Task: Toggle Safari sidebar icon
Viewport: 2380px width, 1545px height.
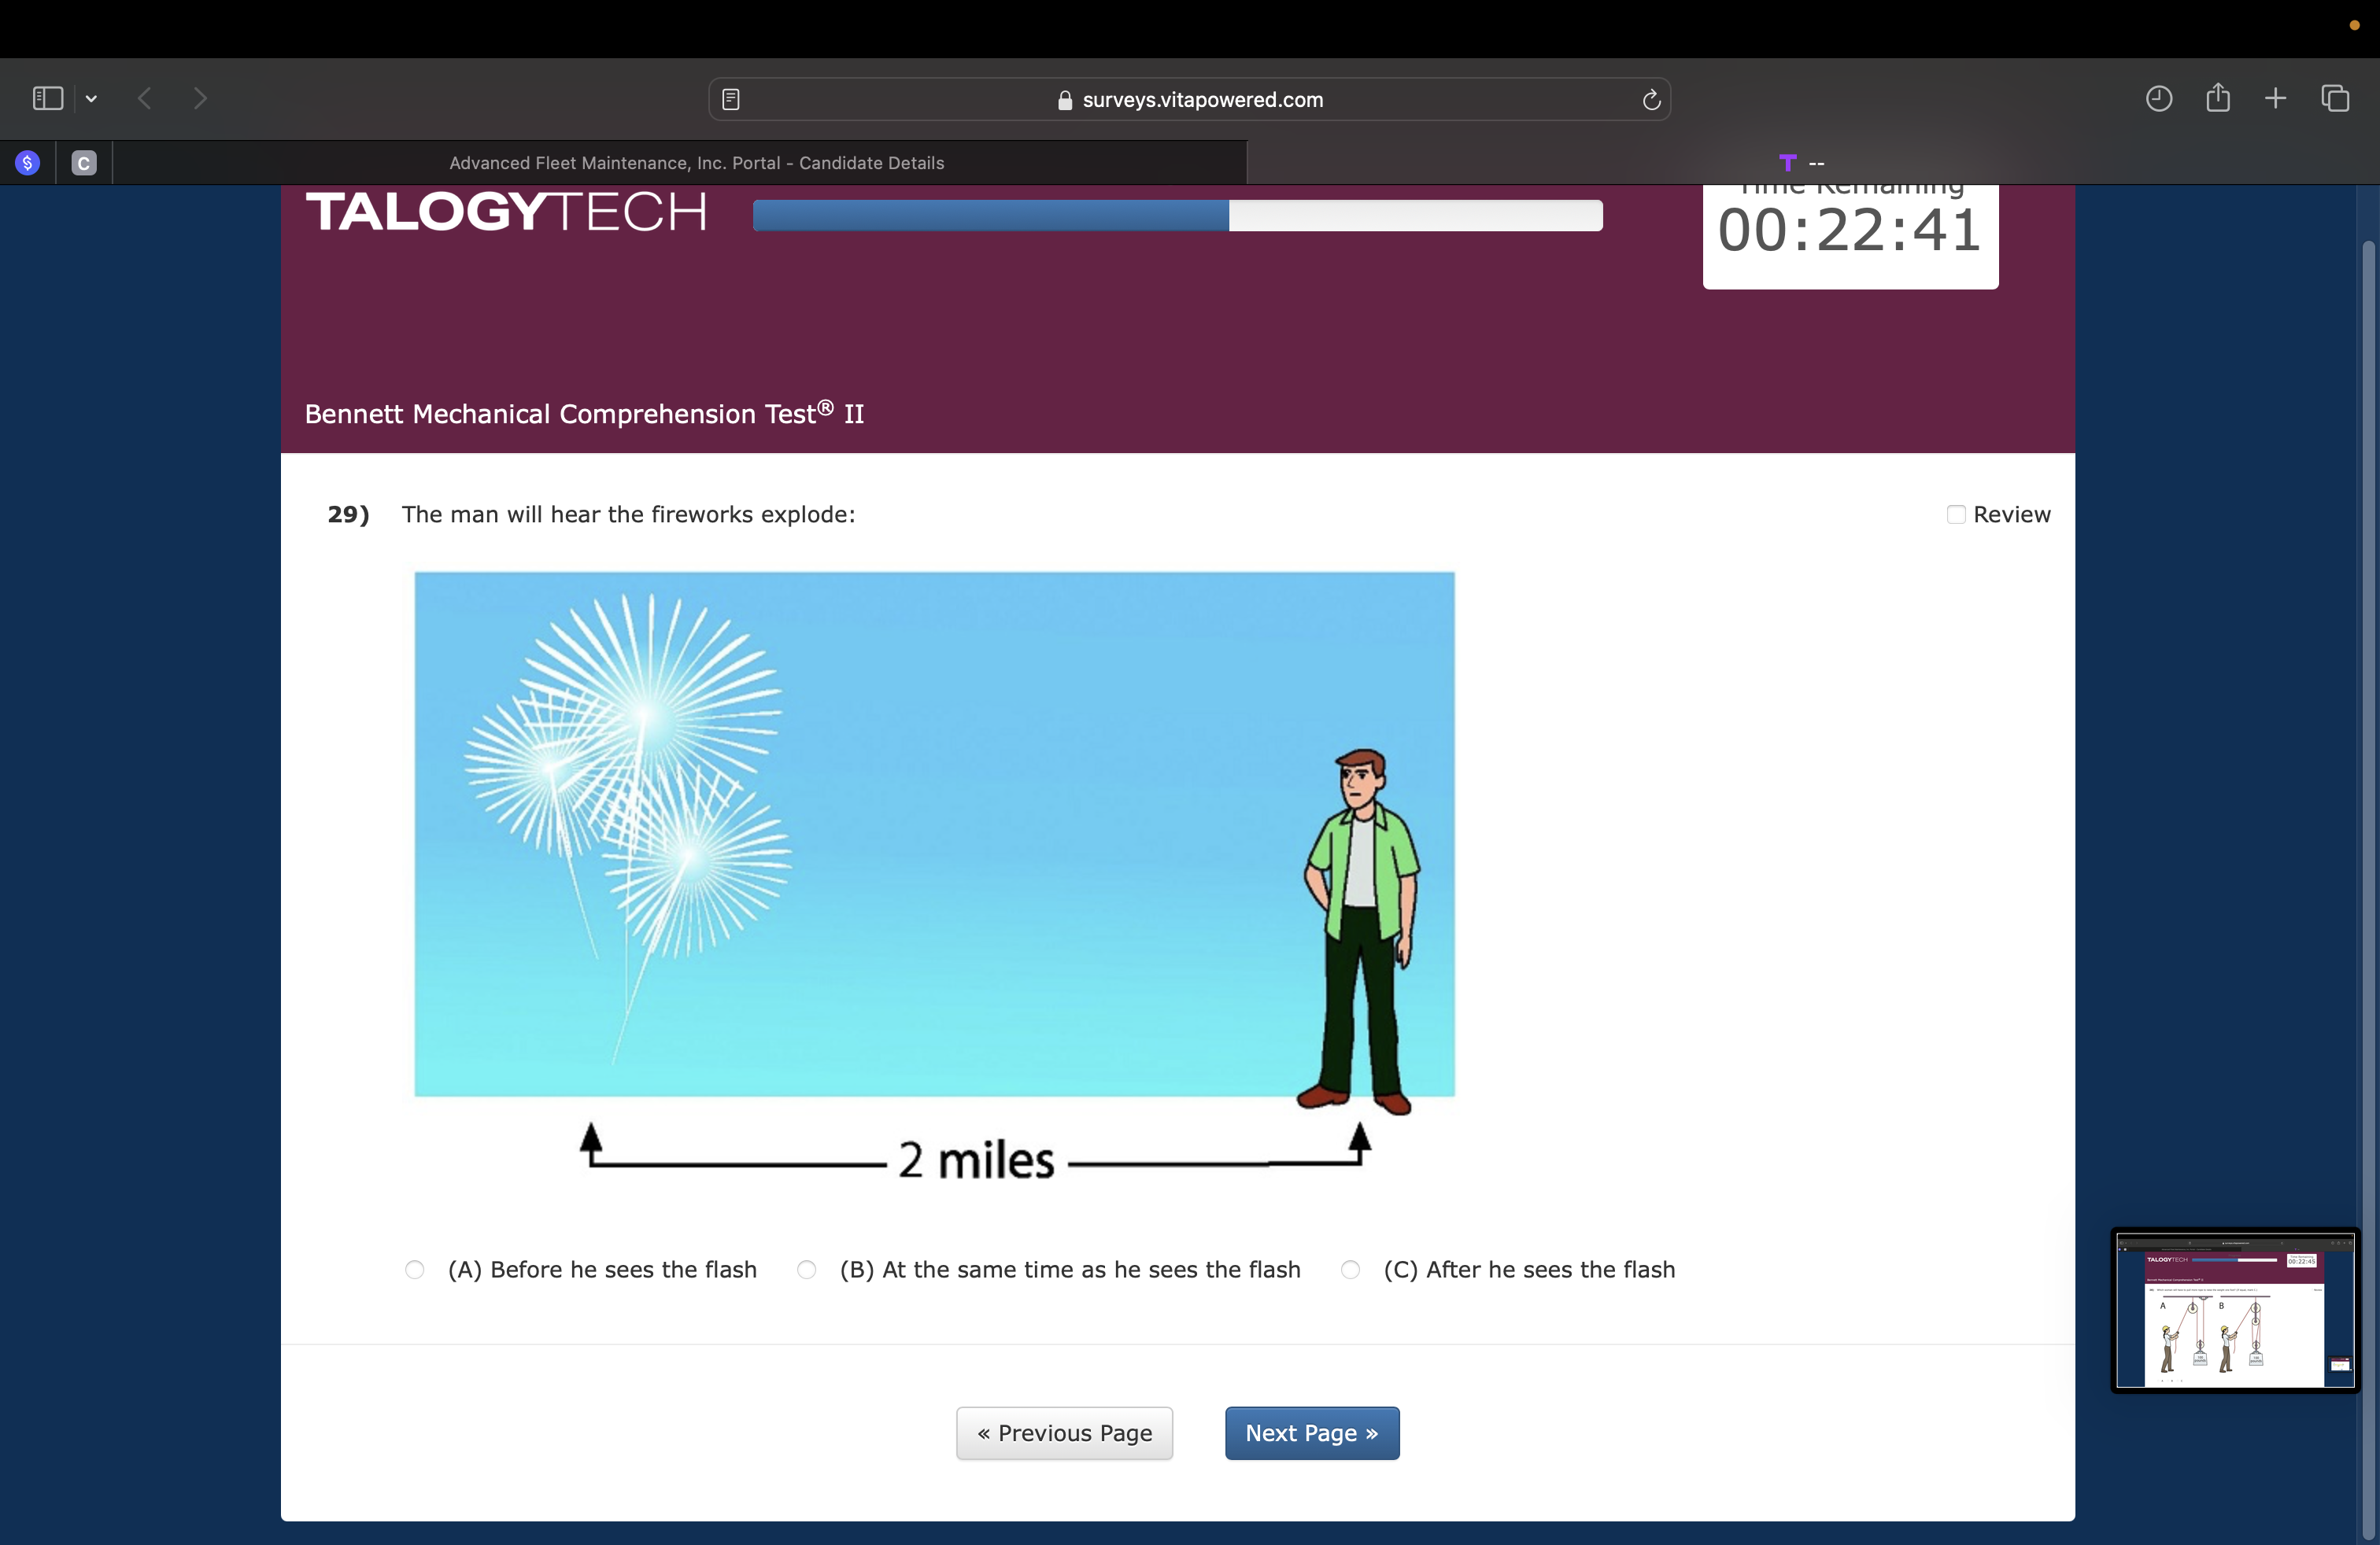Action: click(x=47, y=98)
